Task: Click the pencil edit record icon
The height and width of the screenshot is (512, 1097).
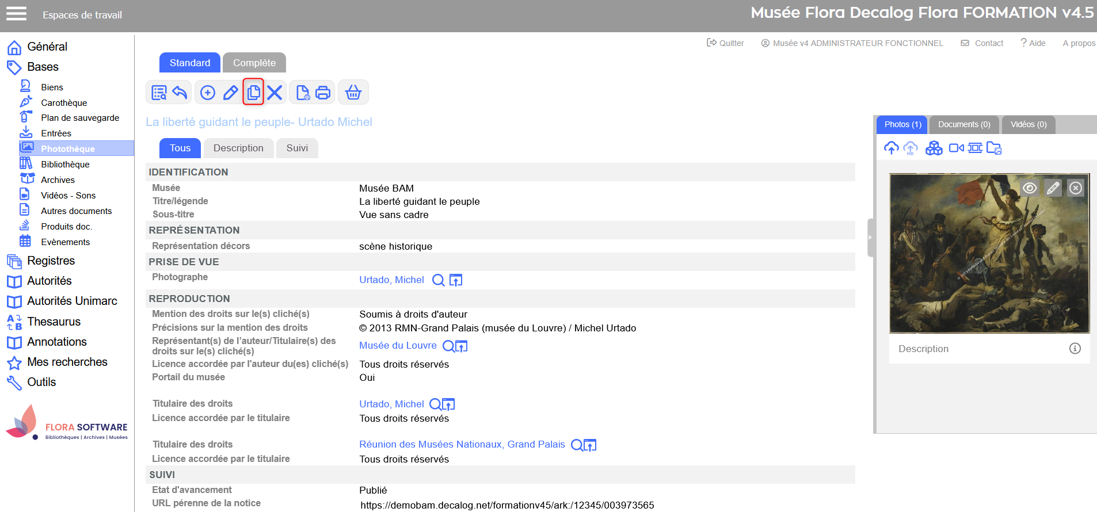Action: pos(230,92)
